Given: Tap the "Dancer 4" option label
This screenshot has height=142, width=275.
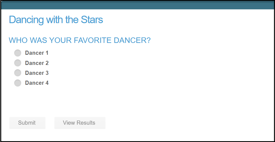Looking at the screenshot, I should [x=37, y=83].
